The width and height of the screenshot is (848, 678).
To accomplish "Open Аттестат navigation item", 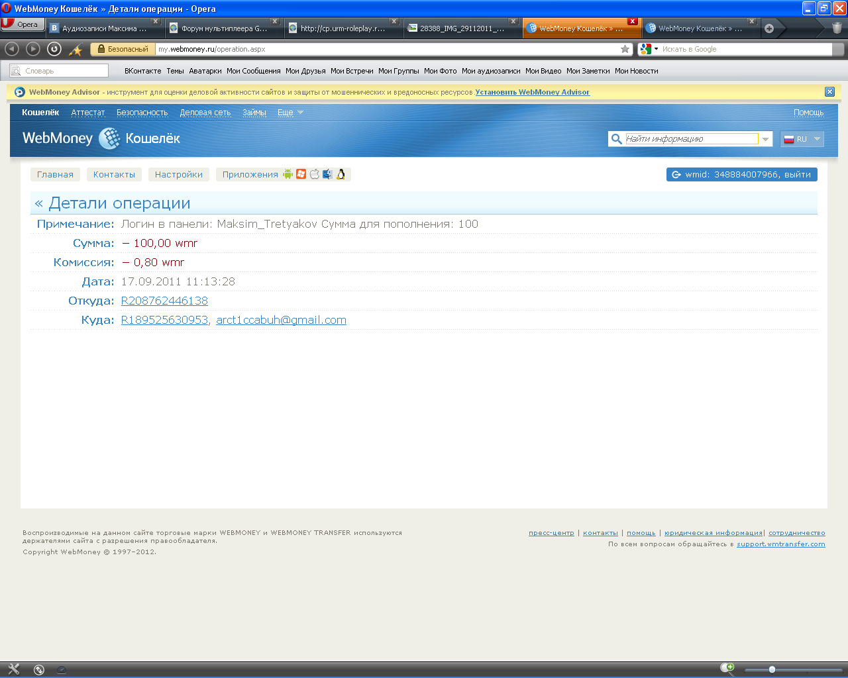I will pos(88,113).
